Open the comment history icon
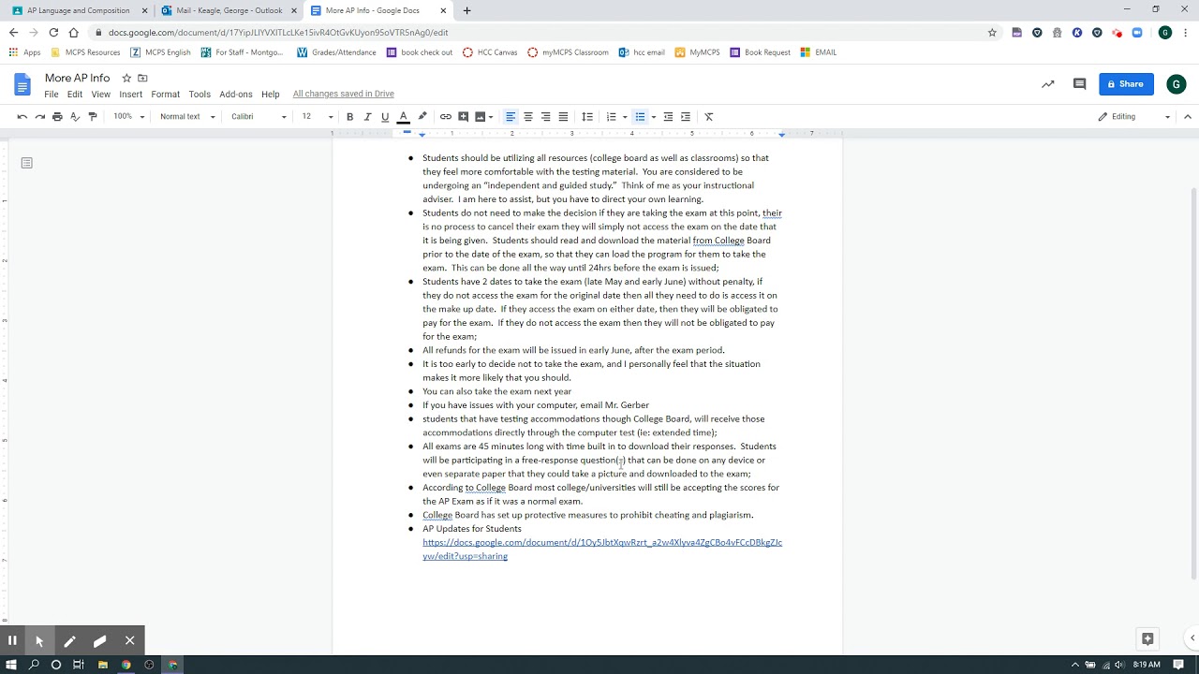The height and width of the screenshot is (674, 1199). (1079, 84)
